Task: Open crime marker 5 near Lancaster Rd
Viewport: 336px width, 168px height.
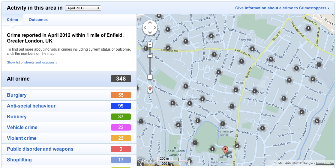Action: pos(241,62)
